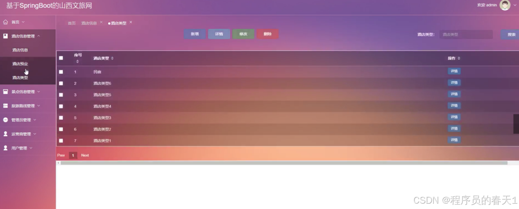The height and width of the screenshot is (209, 519).
Task: Click the scrollbar left arrow
Action: click(58, 163)
